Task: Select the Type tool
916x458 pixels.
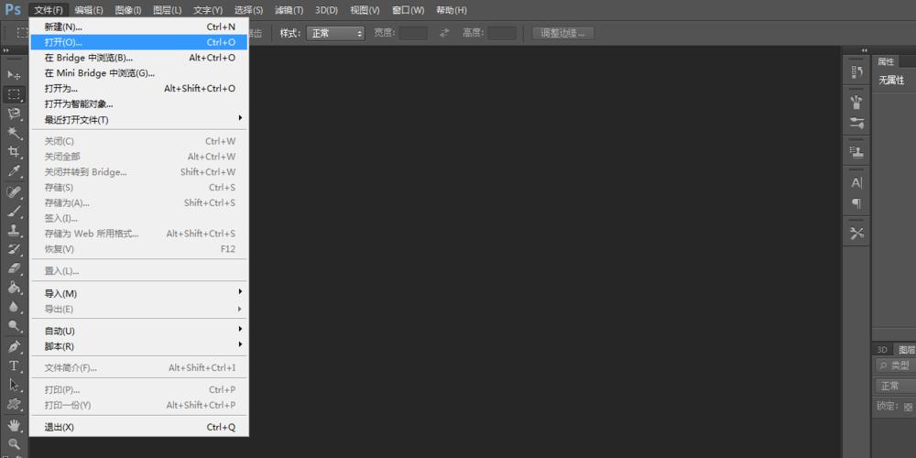Action: 14,366
